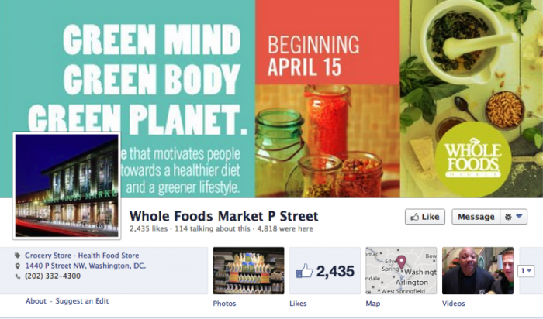Open the store shelf Photos thumbnail
The width and height of the screenshot is (543, 319).
click(x=249, y=271)
